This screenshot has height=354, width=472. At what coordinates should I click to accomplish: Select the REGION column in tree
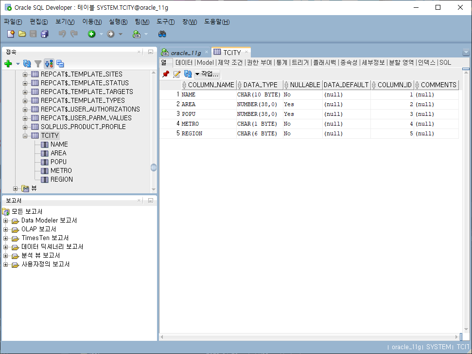61,179
